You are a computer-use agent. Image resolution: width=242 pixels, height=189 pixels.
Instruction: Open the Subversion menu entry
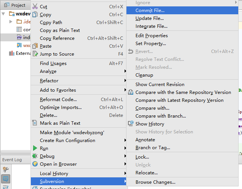pyautogui.click(x=79, y=181)
